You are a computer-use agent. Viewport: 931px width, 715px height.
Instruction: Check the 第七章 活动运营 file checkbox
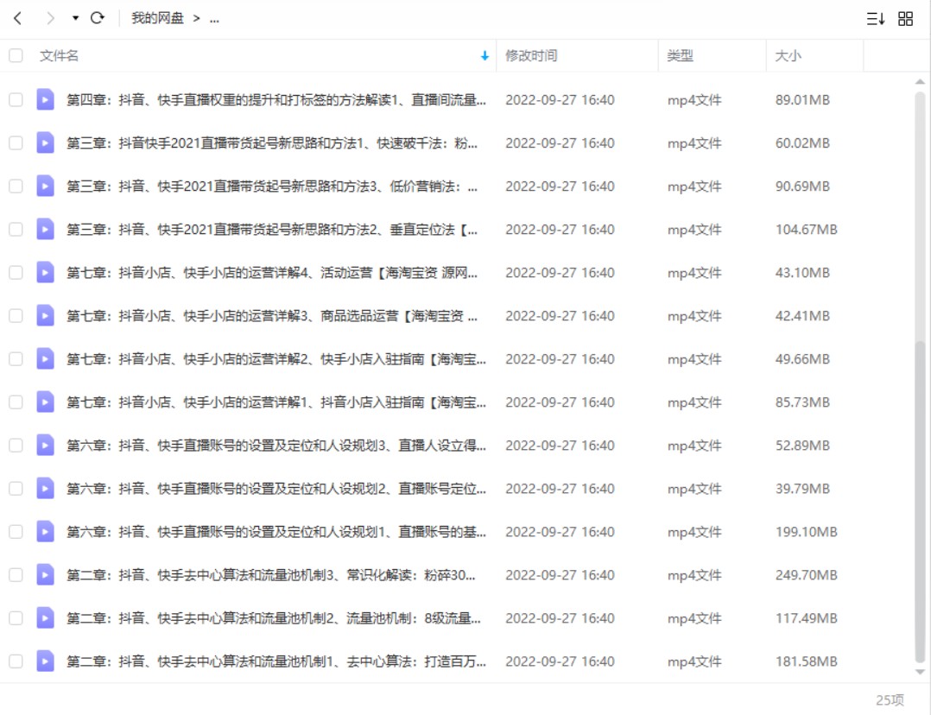(x=16, y=273)
